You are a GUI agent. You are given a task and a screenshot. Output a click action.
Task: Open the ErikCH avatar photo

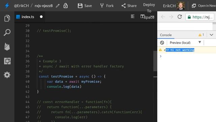[181, 6]
